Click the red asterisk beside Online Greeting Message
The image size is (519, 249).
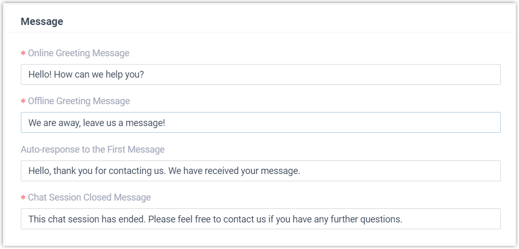(x=23, y=54)
